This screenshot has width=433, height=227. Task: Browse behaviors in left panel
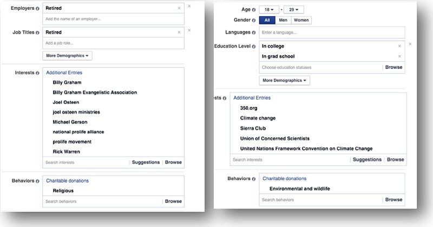[x=173, y=202]
